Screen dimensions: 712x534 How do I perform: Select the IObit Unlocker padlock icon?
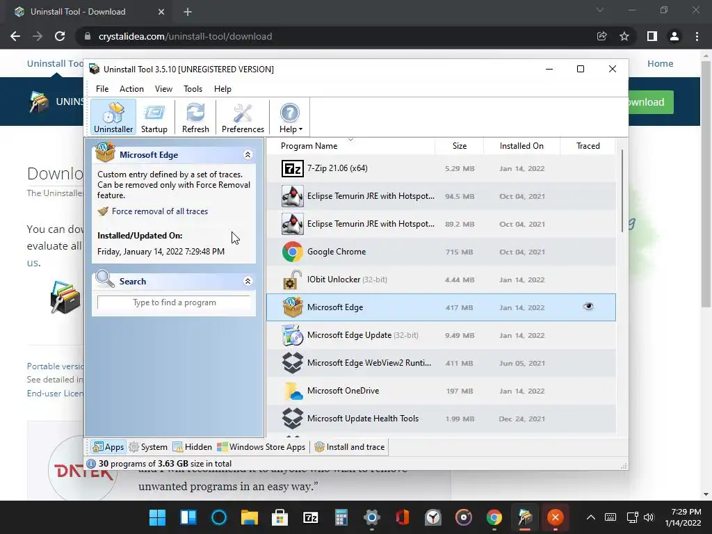click(293, 280)
